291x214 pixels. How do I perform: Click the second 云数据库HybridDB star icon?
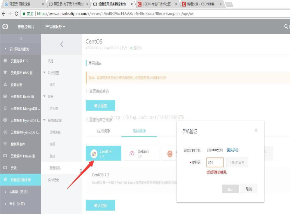coord(5,132)
